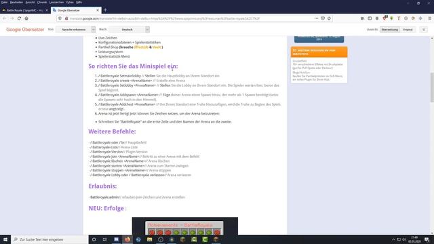Image resolution: width=434 pixels, height=244 pixels.
Task: Open the red shield extension with badge
Action: point(384,18)
